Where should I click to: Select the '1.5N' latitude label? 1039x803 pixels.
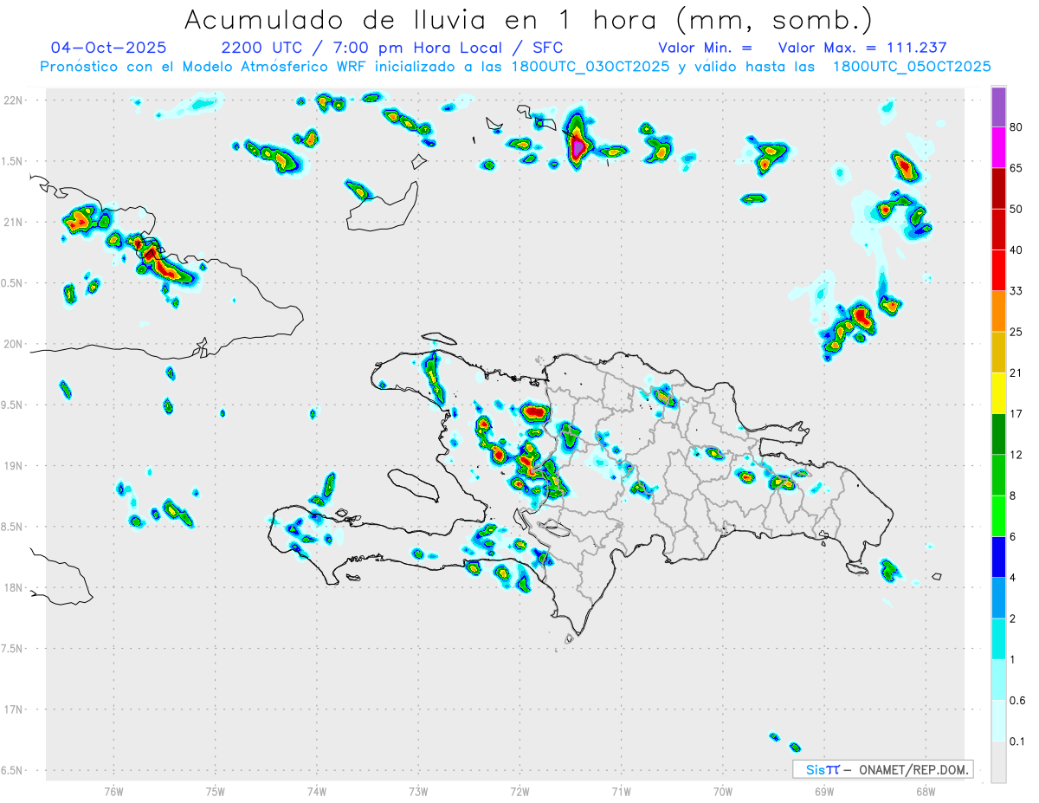tap(14, 161)
